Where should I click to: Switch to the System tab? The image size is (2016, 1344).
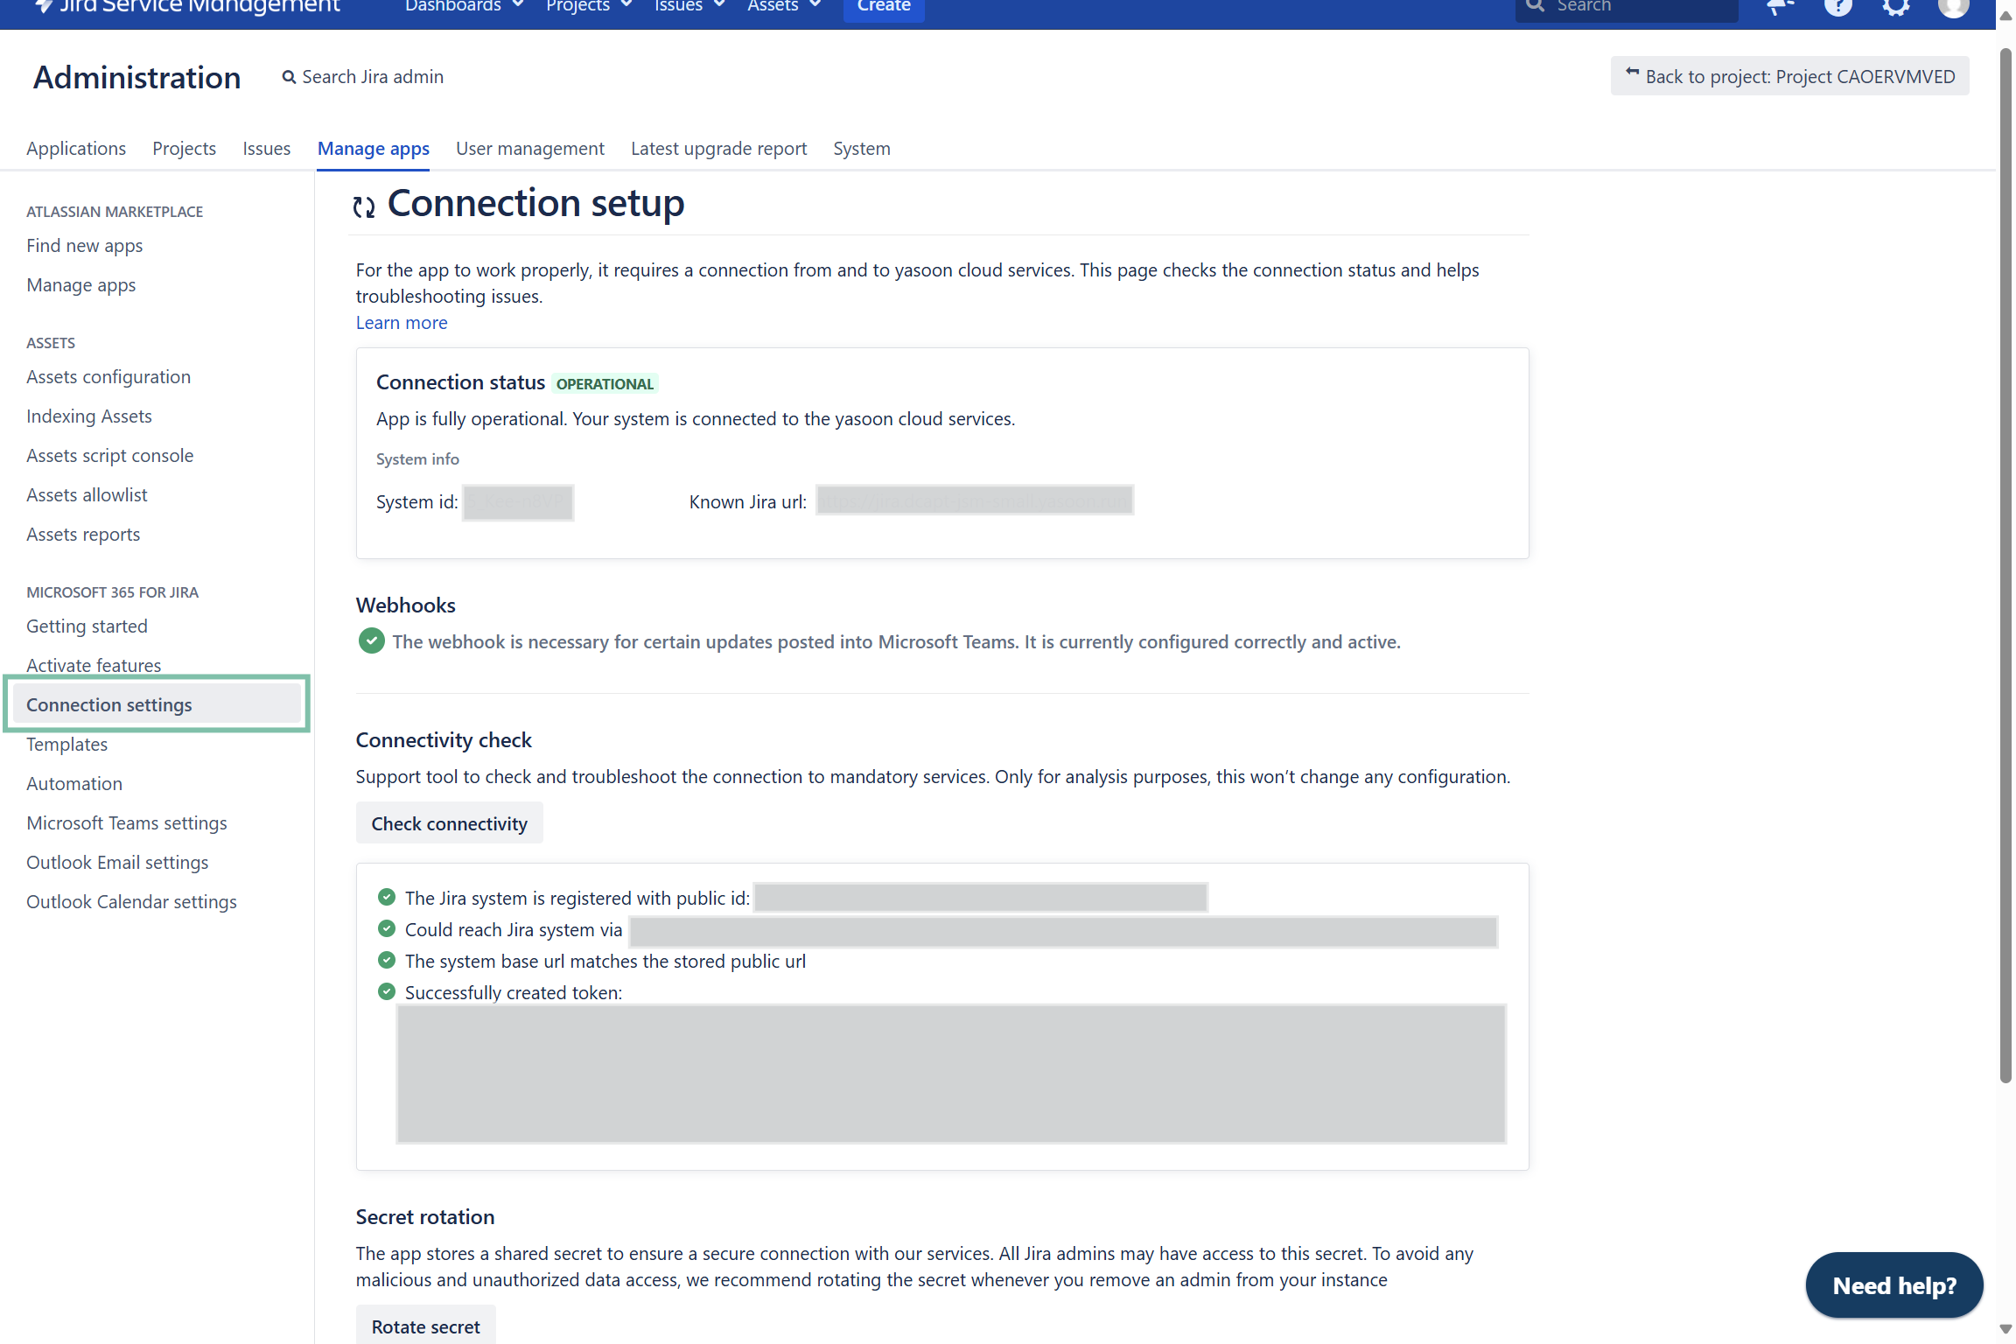pos(861,149)
